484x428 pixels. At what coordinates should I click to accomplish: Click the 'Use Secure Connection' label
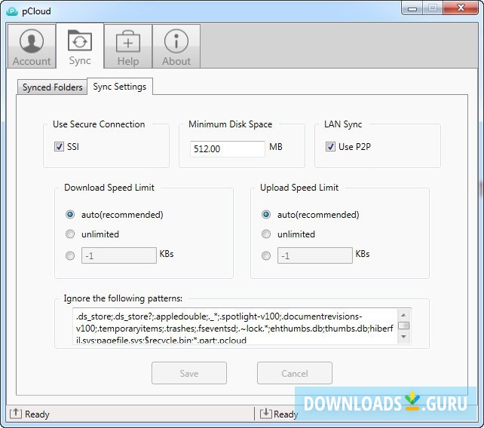[x=99, y=124]
